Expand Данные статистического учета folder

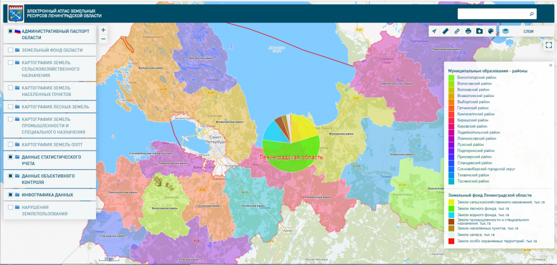[17, 157]
